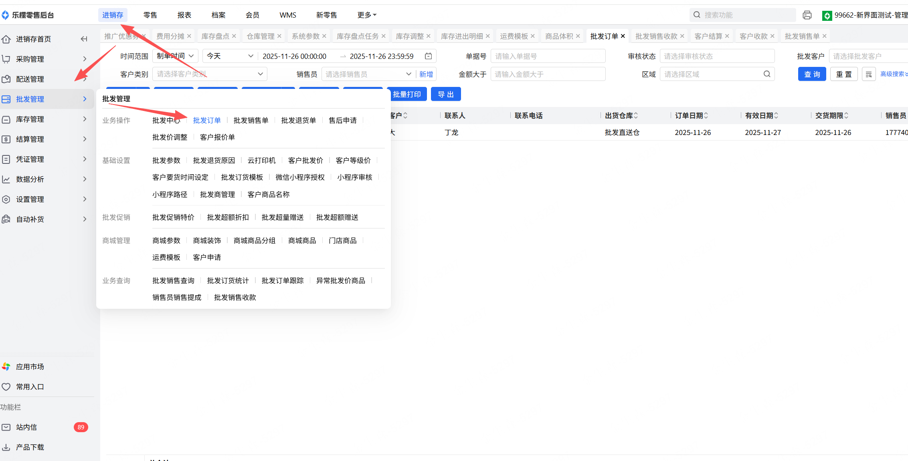Click the calendar icon in date range
This screenshot has width=908, height=461.
[428, 56]
